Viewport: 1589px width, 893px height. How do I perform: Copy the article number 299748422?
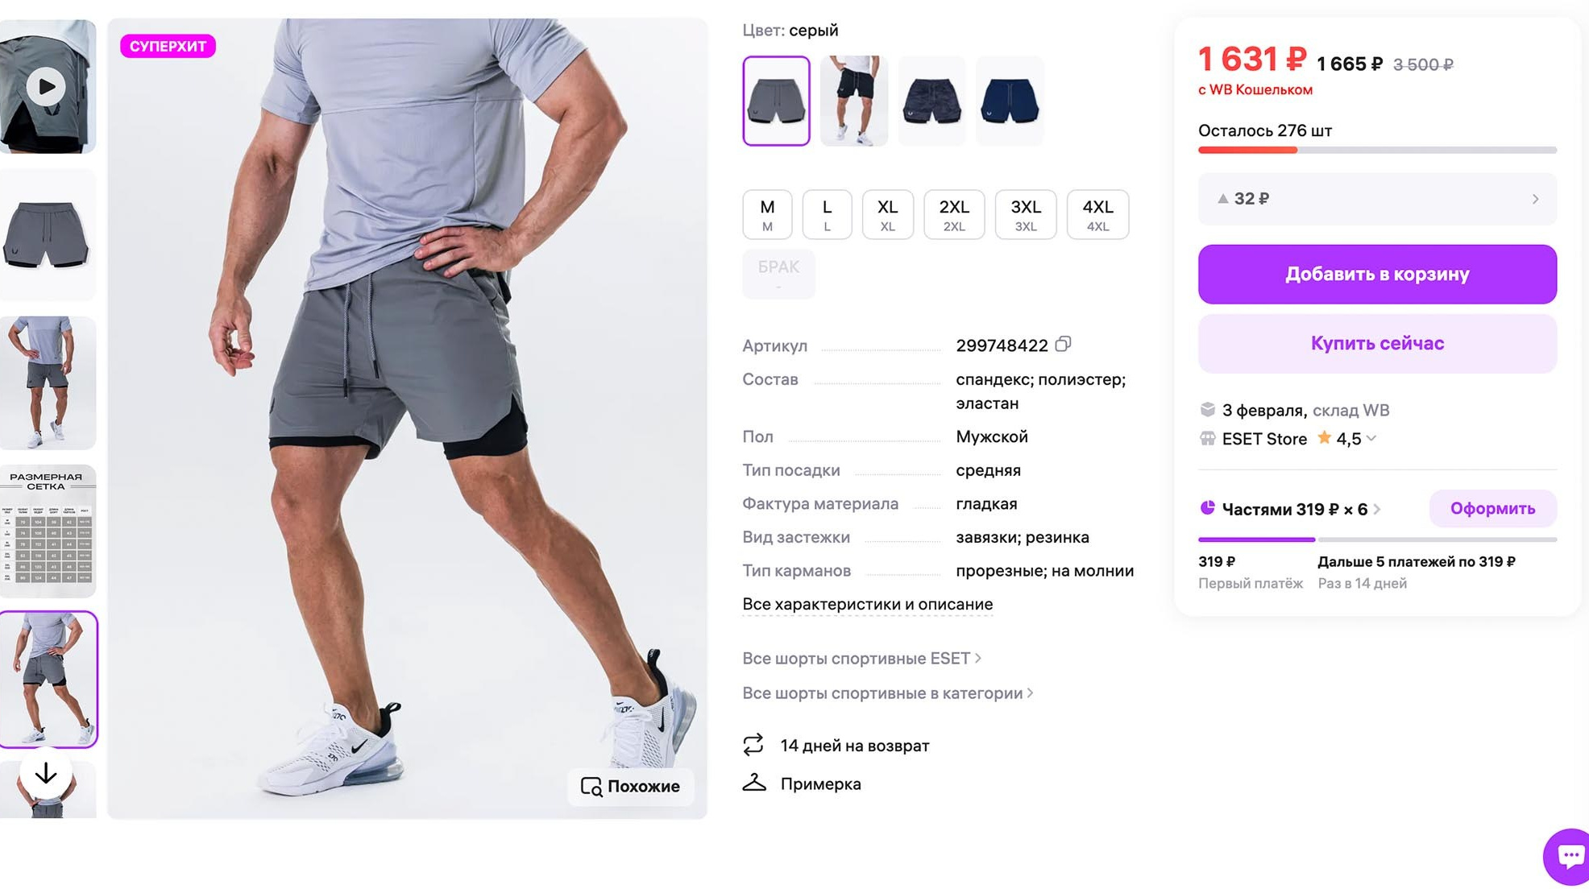pos(1064,345)
